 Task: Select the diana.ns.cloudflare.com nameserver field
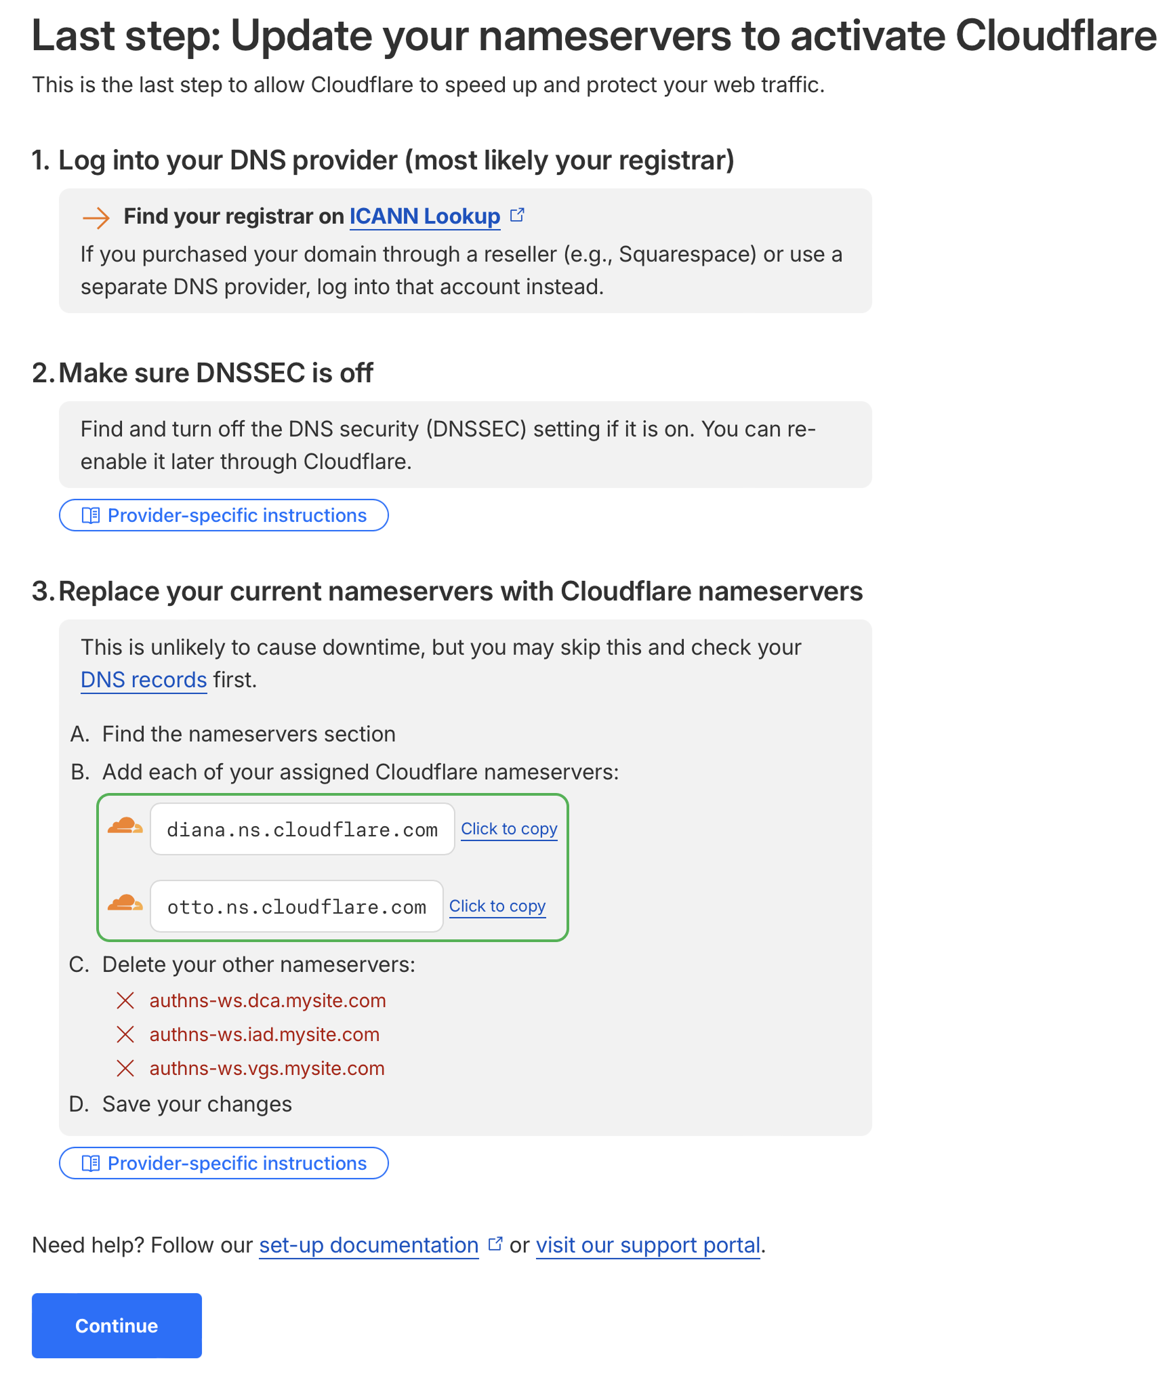point(302,830)
